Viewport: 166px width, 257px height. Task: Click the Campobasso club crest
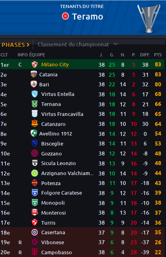click(35, 252)
